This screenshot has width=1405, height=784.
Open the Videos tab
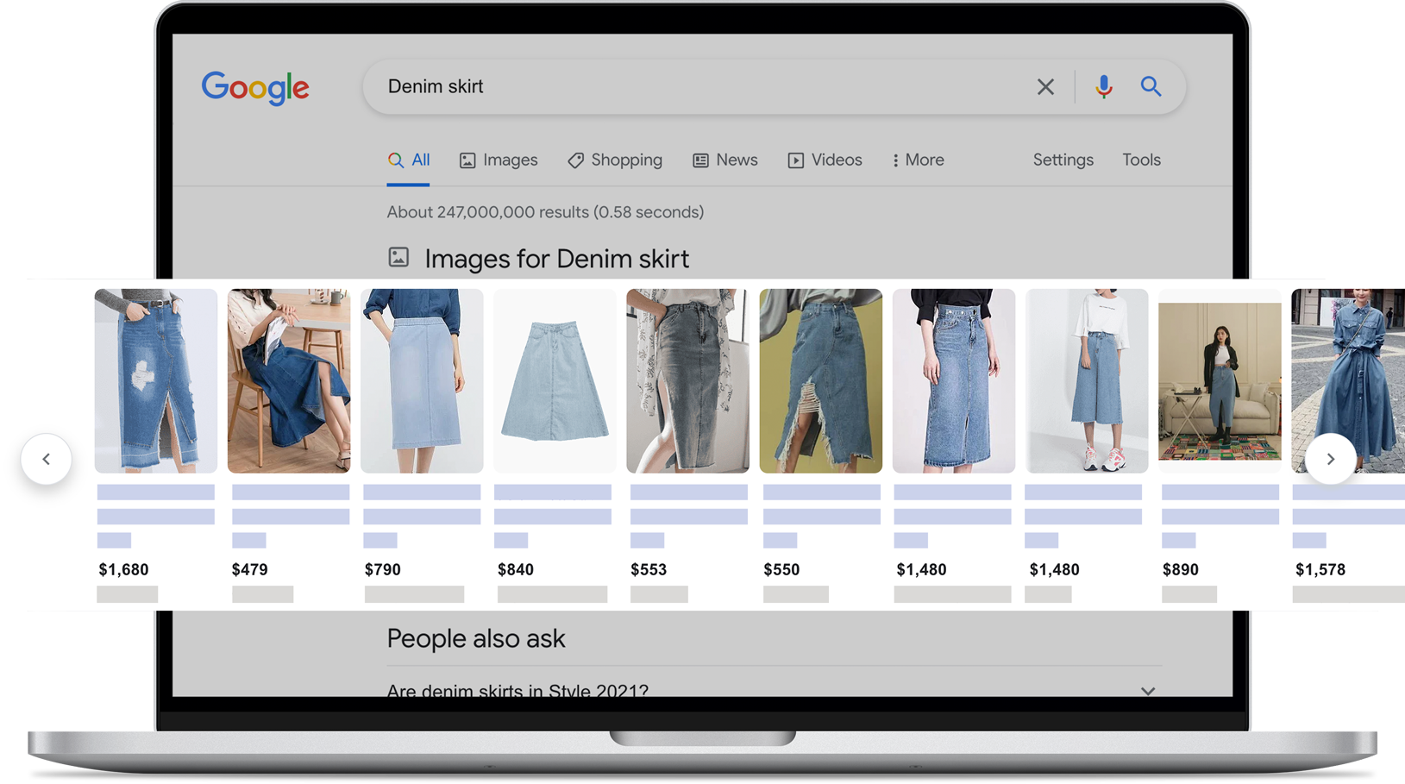pyautogui.click(x=825, y=160)
